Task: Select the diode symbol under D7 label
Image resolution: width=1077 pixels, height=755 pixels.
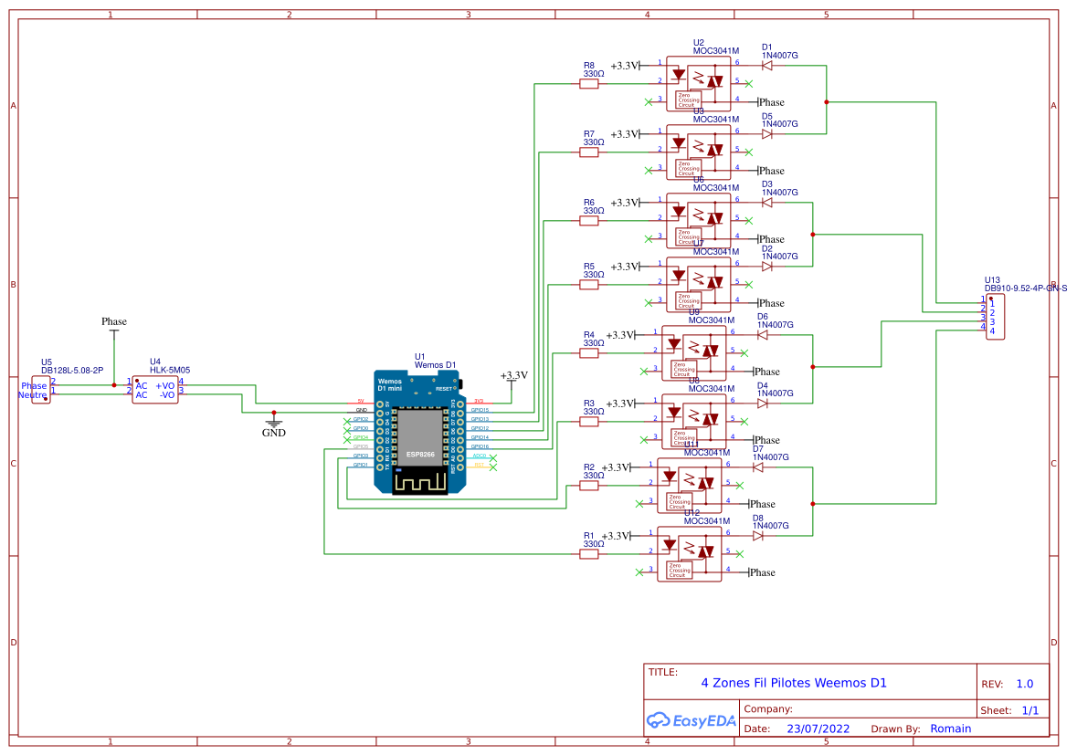Action: click(x=757, y=467)
